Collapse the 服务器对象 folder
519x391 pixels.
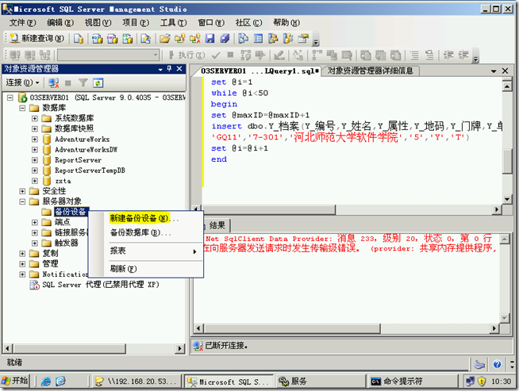point(22,201)
